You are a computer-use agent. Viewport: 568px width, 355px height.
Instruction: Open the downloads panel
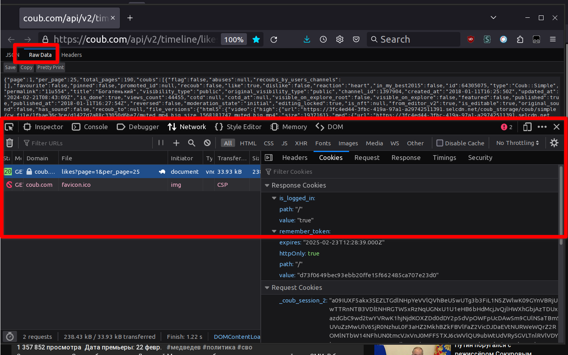click(x=307, y=39)
